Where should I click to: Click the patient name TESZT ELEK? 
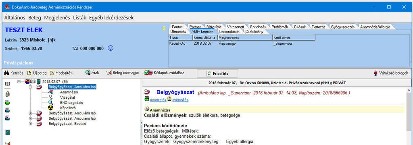[x=24, y=30]
